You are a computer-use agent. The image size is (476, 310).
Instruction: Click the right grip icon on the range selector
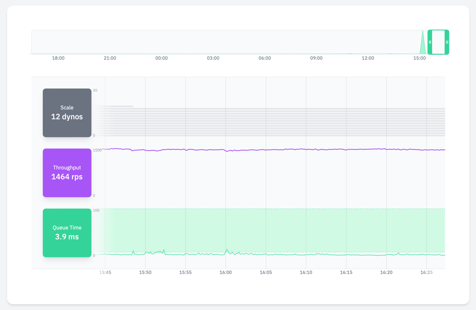coord(446,42)
